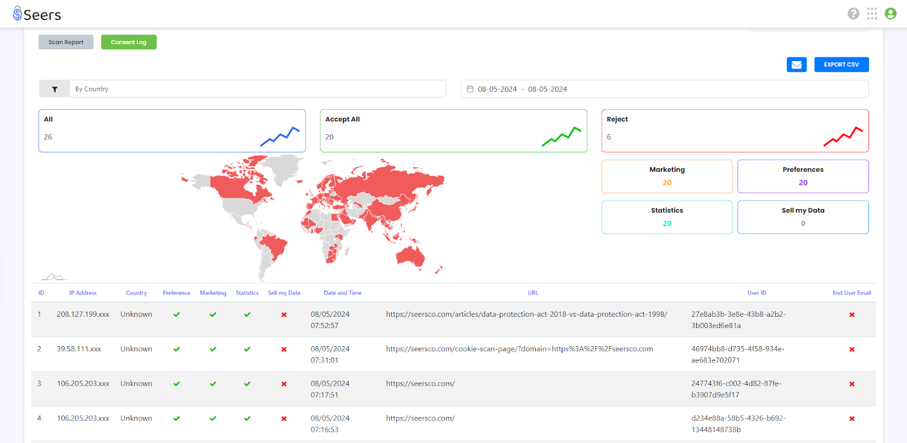Click End User Email cross in row 2
907x443 pixels.
[x=852, y=350]
